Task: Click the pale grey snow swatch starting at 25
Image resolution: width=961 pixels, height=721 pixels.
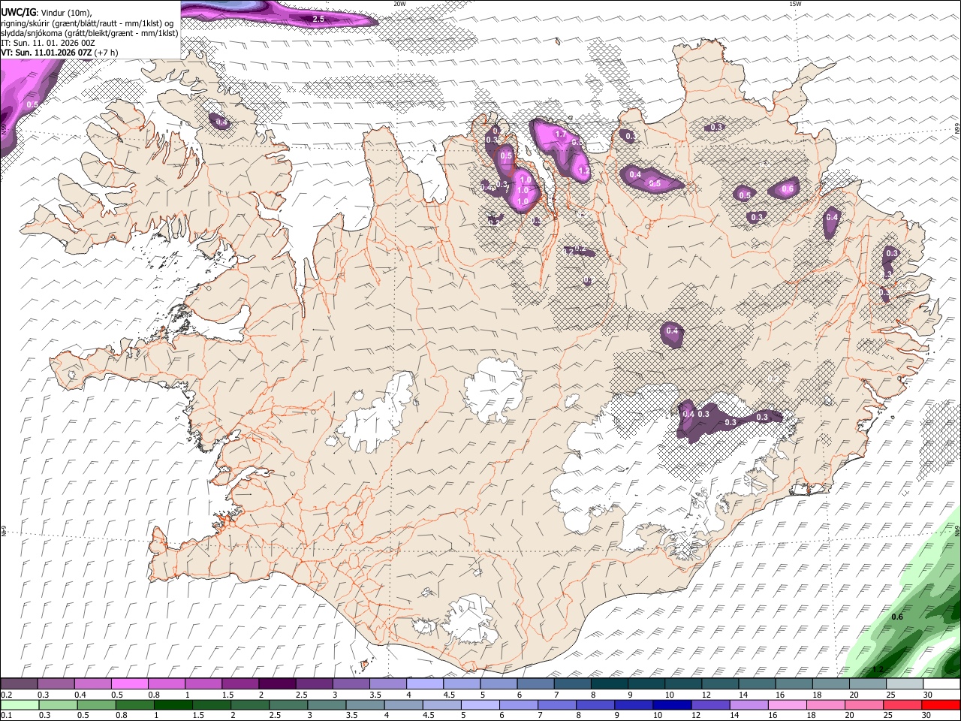Action: click(x=903, y=684)
